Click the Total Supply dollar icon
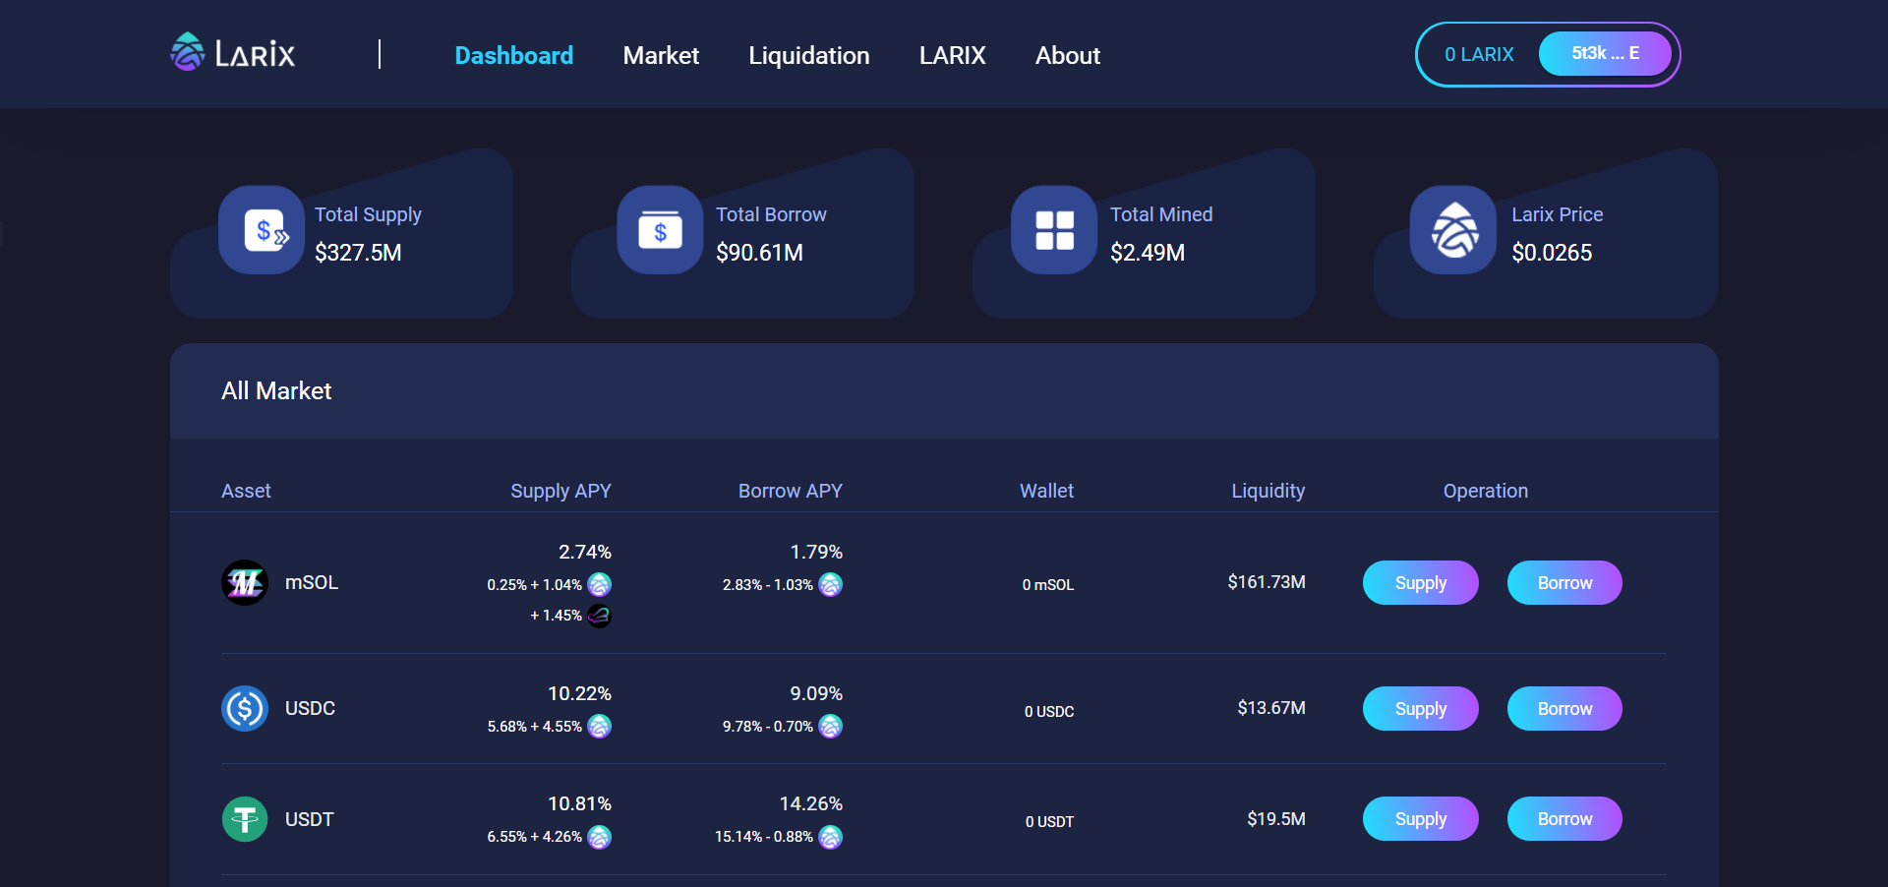This screenshot has width=1888, height=887. click(262, 230)
